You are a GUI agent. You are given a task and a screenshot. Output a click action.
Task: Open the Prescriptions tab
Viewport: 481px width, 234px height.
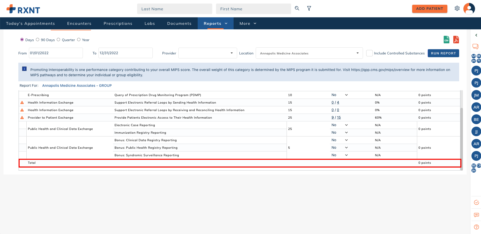pyautogui.click(x=118, y=23)
